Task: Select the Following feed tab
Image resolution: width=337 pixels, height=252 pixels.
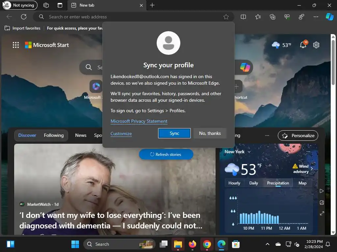Action: [x=54, y=135]
